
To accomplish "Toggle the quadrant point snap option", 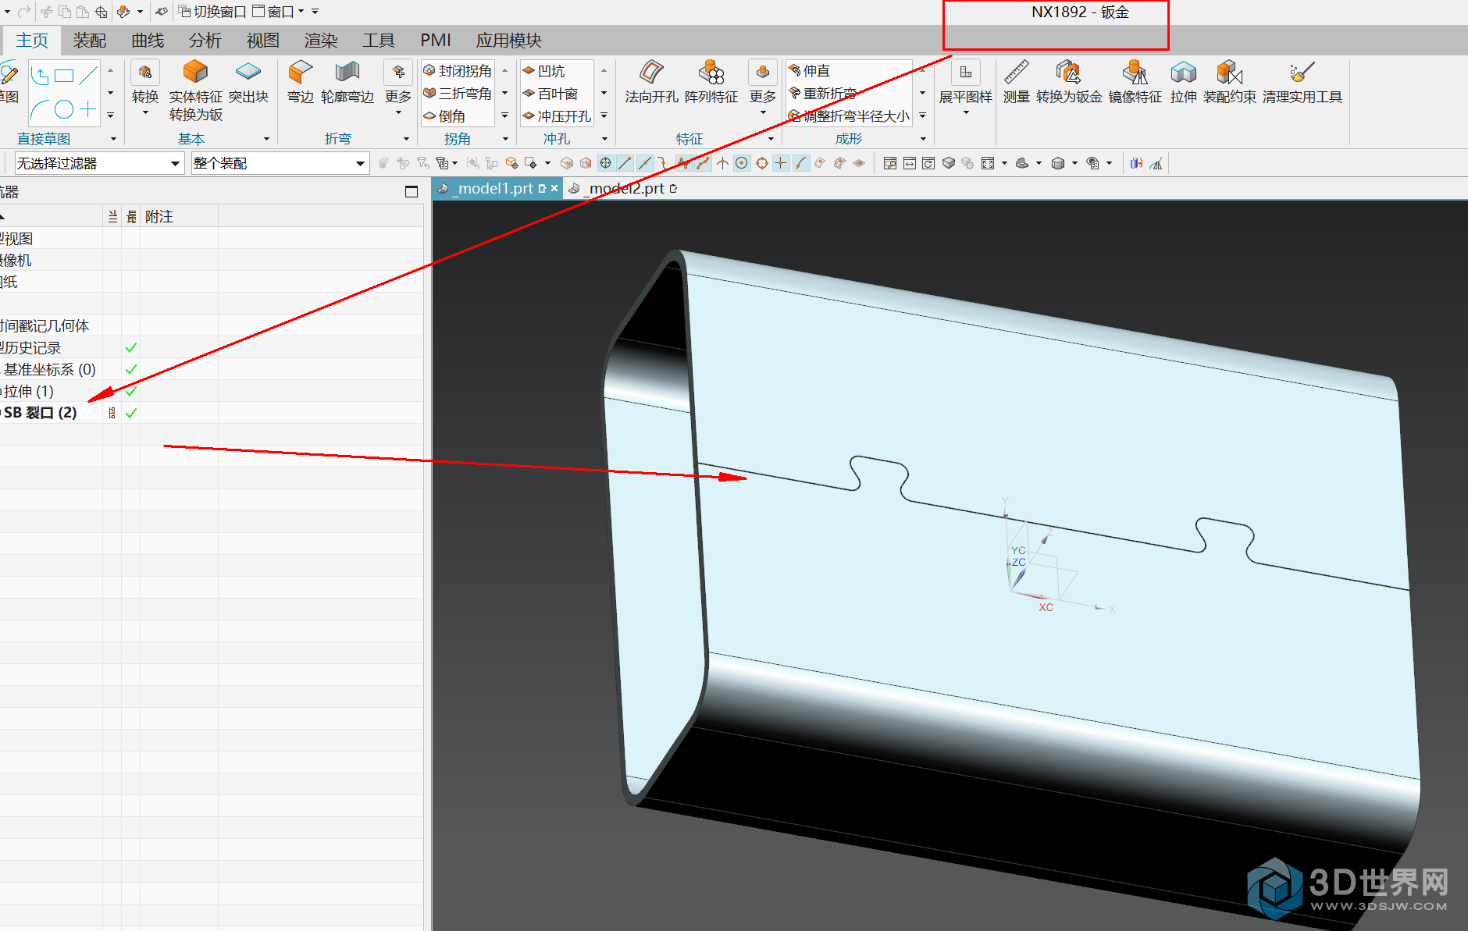I will pos(762,163).
